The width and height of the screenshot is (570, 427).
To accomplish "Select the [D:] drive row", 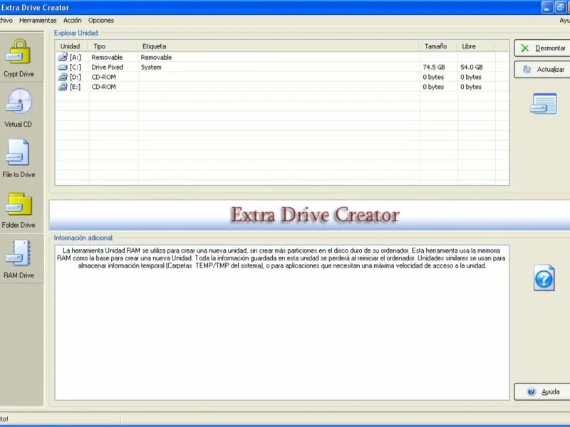I will [281, 77].
